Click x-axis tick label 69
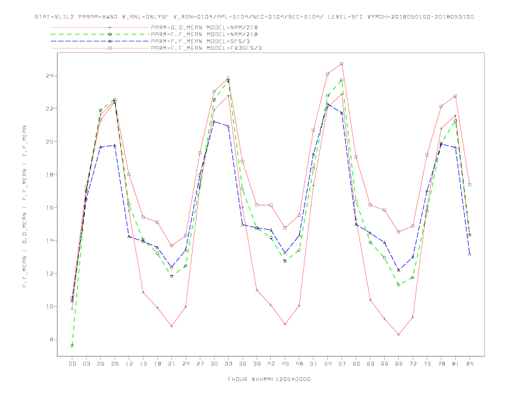 (x=399, y=364)
